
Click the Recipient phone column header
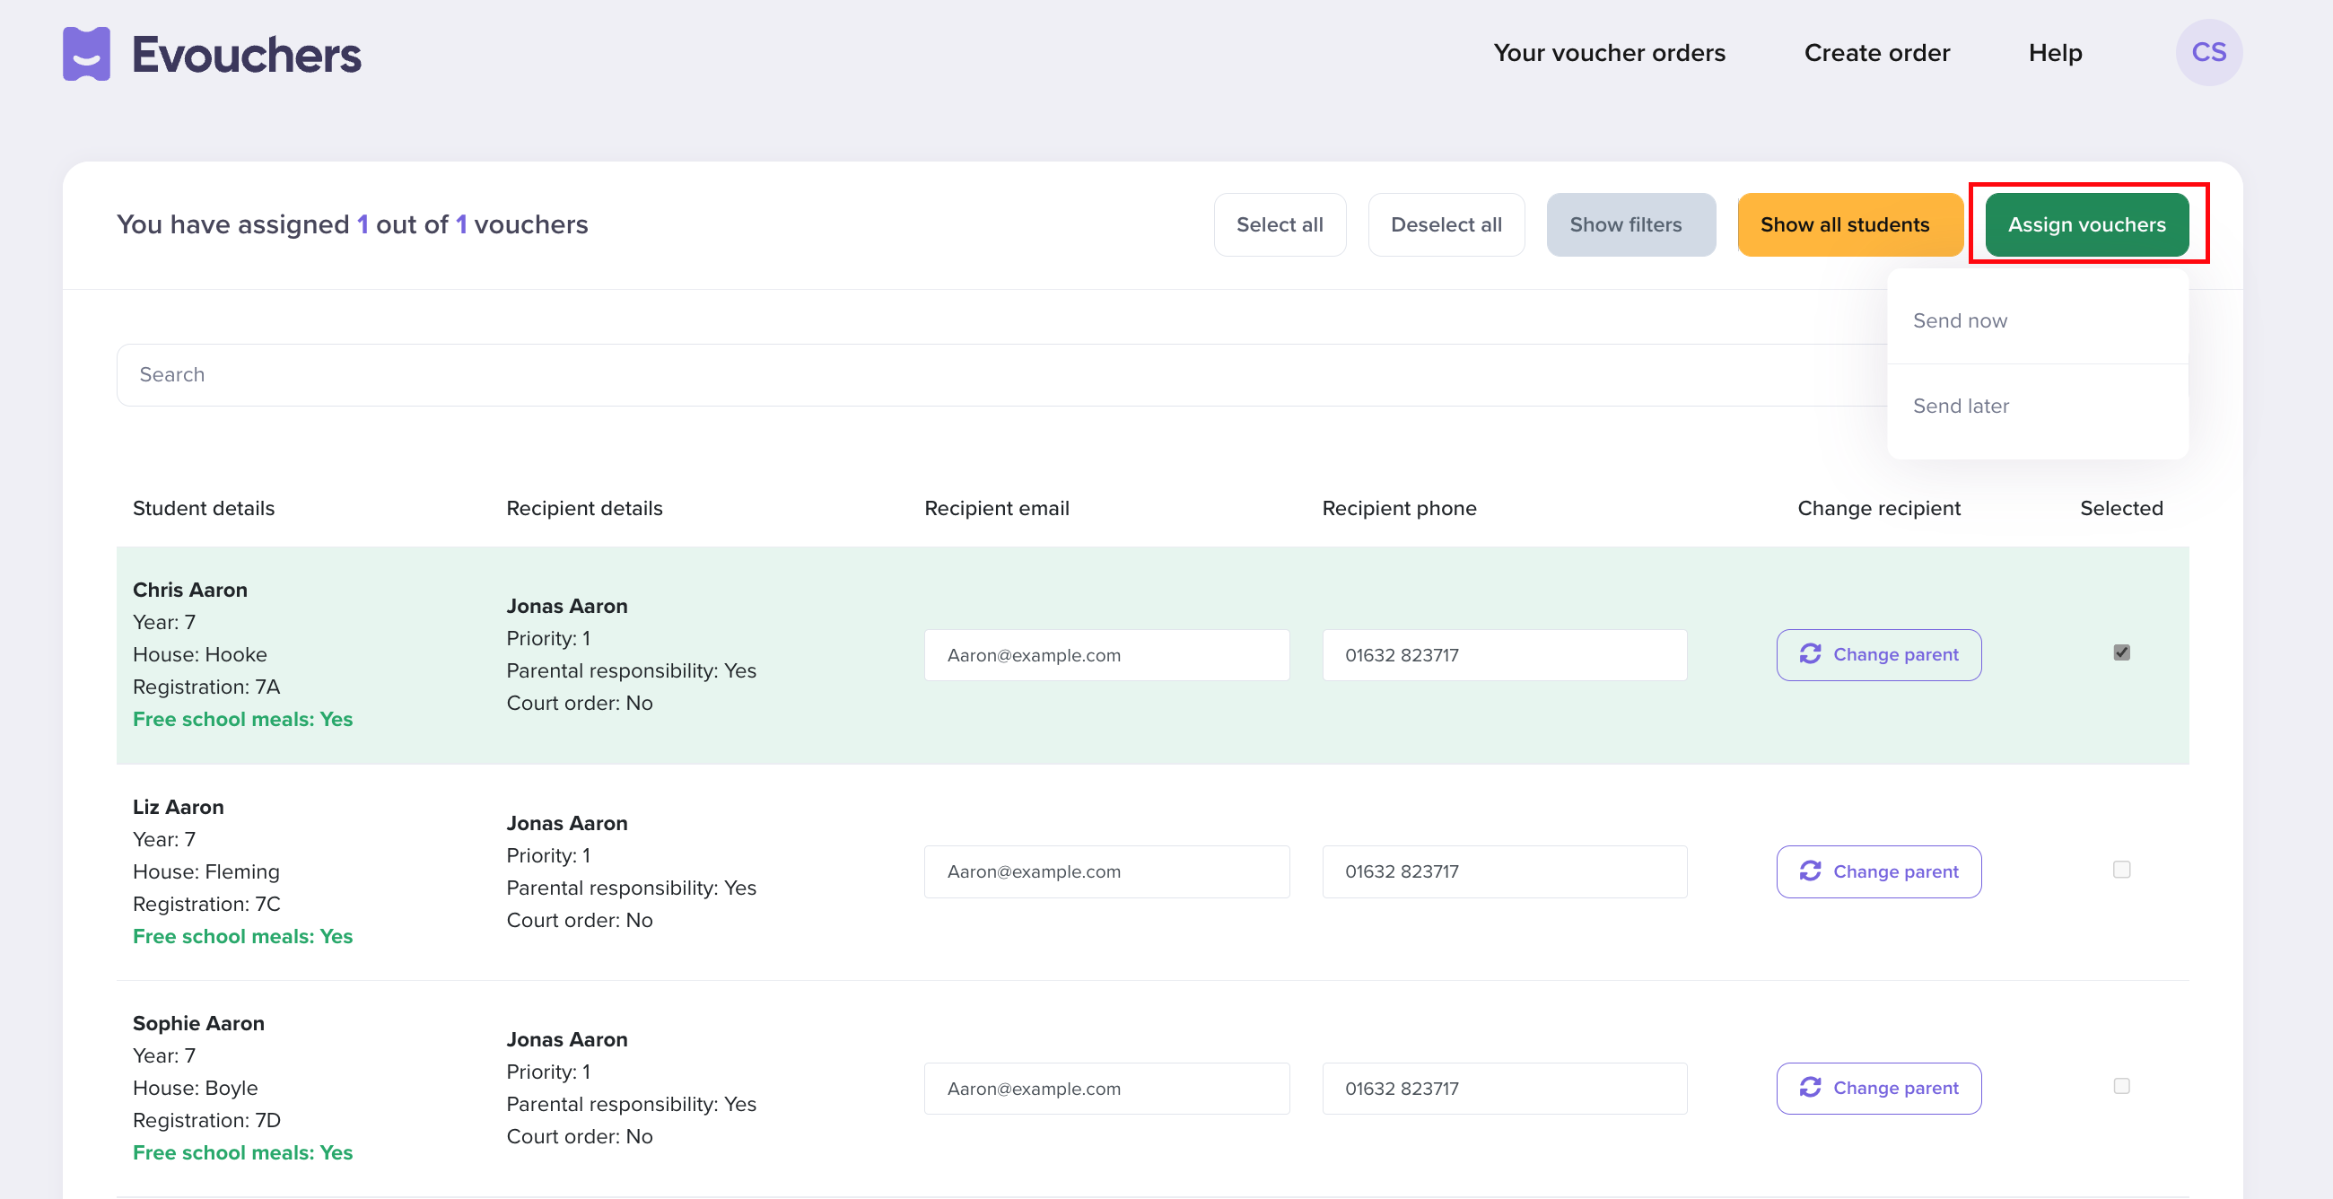tap(1398, 508)
